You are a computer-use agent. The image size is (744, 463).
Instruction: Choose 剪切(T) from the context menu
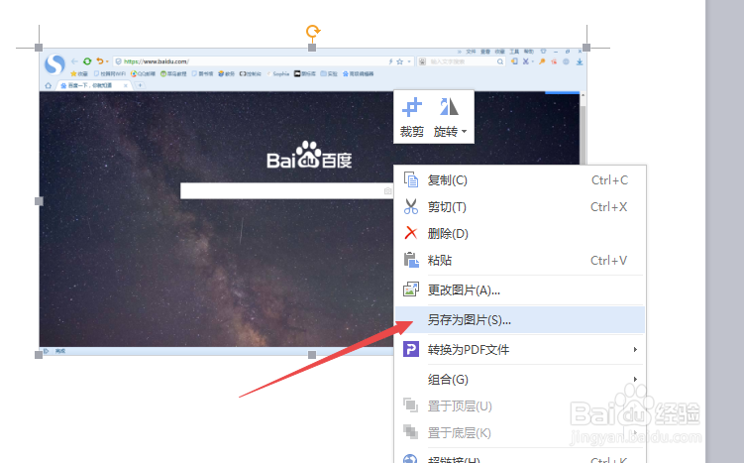point(520,207)
